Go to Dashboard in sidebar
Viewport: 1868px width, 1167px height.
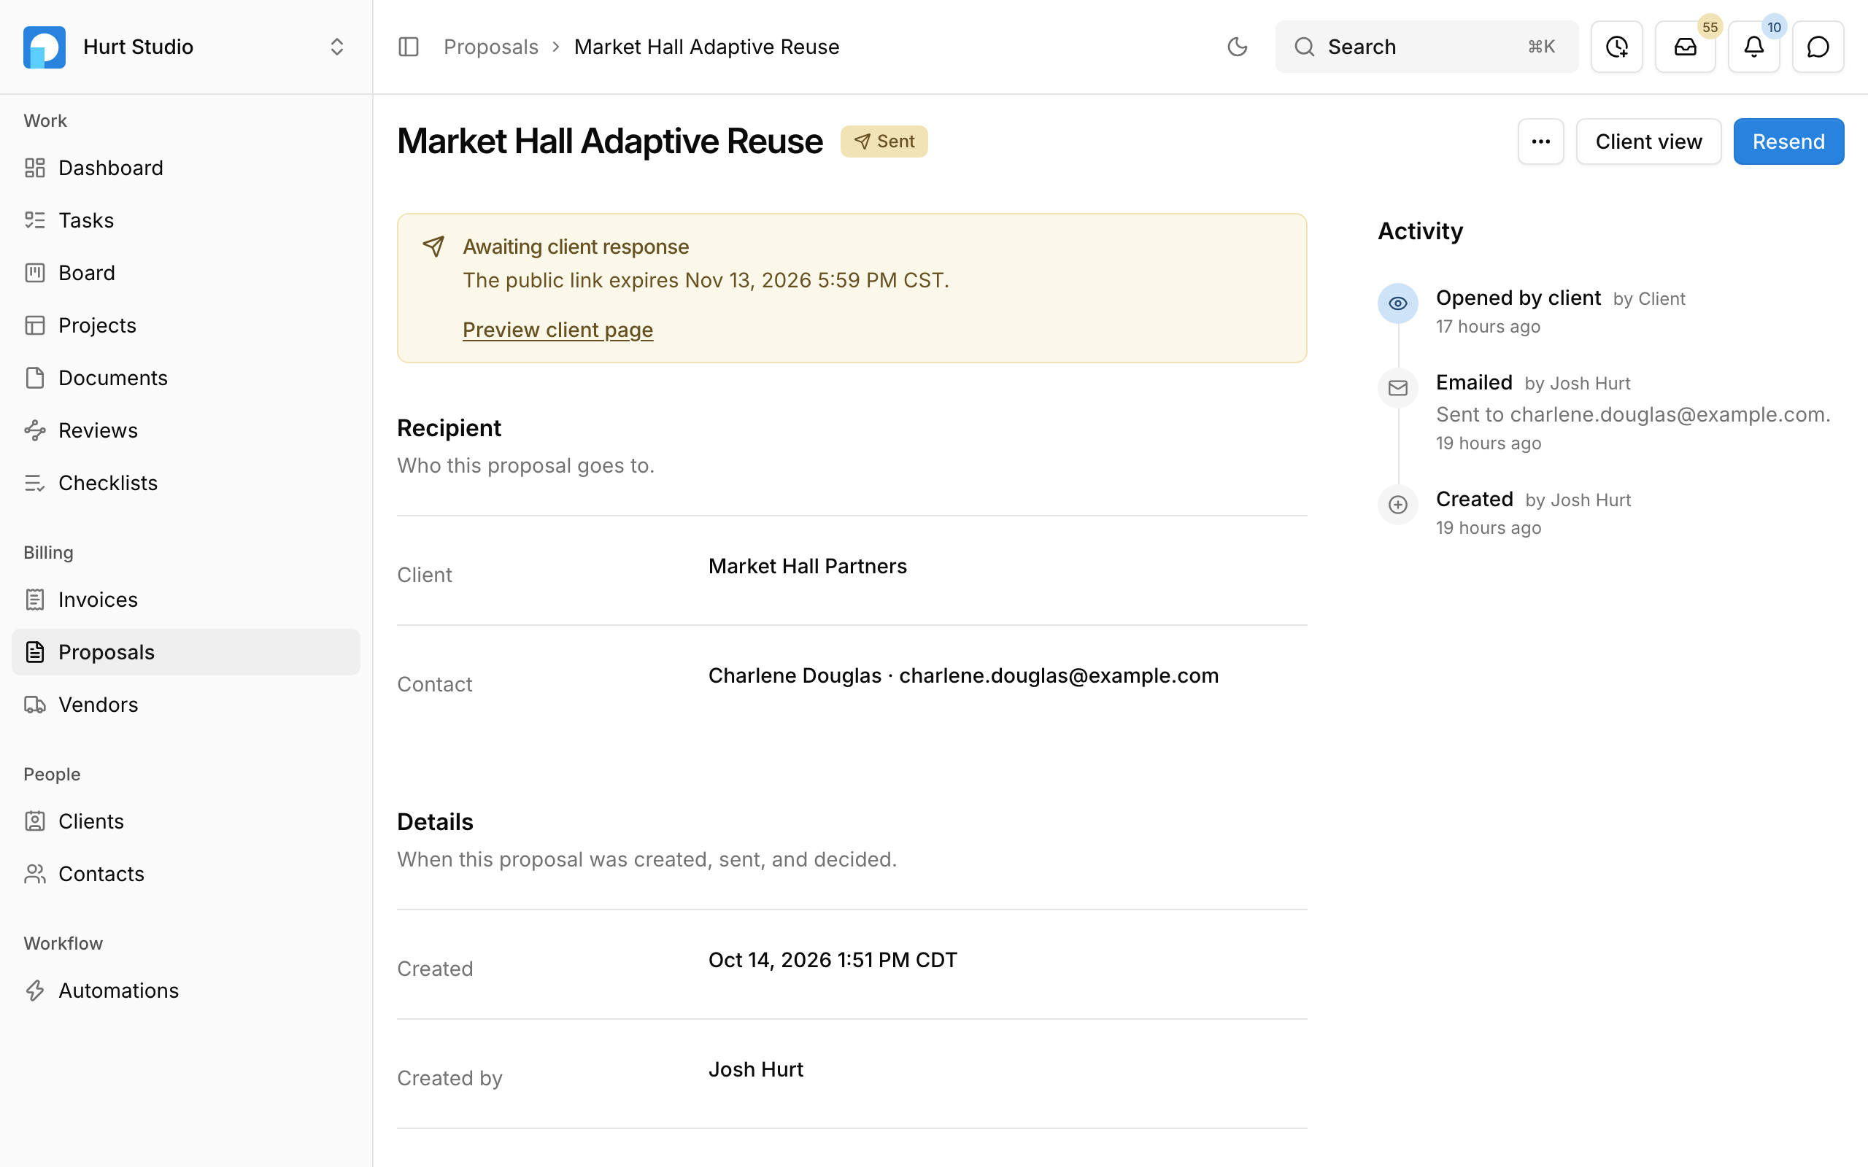186,168
